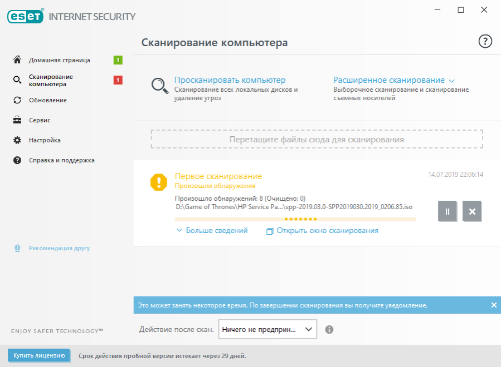501x367 pixels.
Task: Open Справка и поддержка
Action: [62, 160]
